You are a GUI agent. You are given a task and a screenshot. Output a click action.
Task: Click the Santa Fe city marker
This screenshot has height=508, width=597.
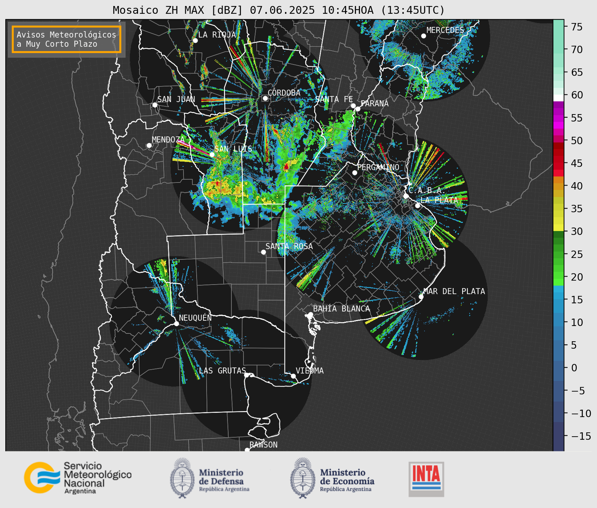[x=353, y=106]
